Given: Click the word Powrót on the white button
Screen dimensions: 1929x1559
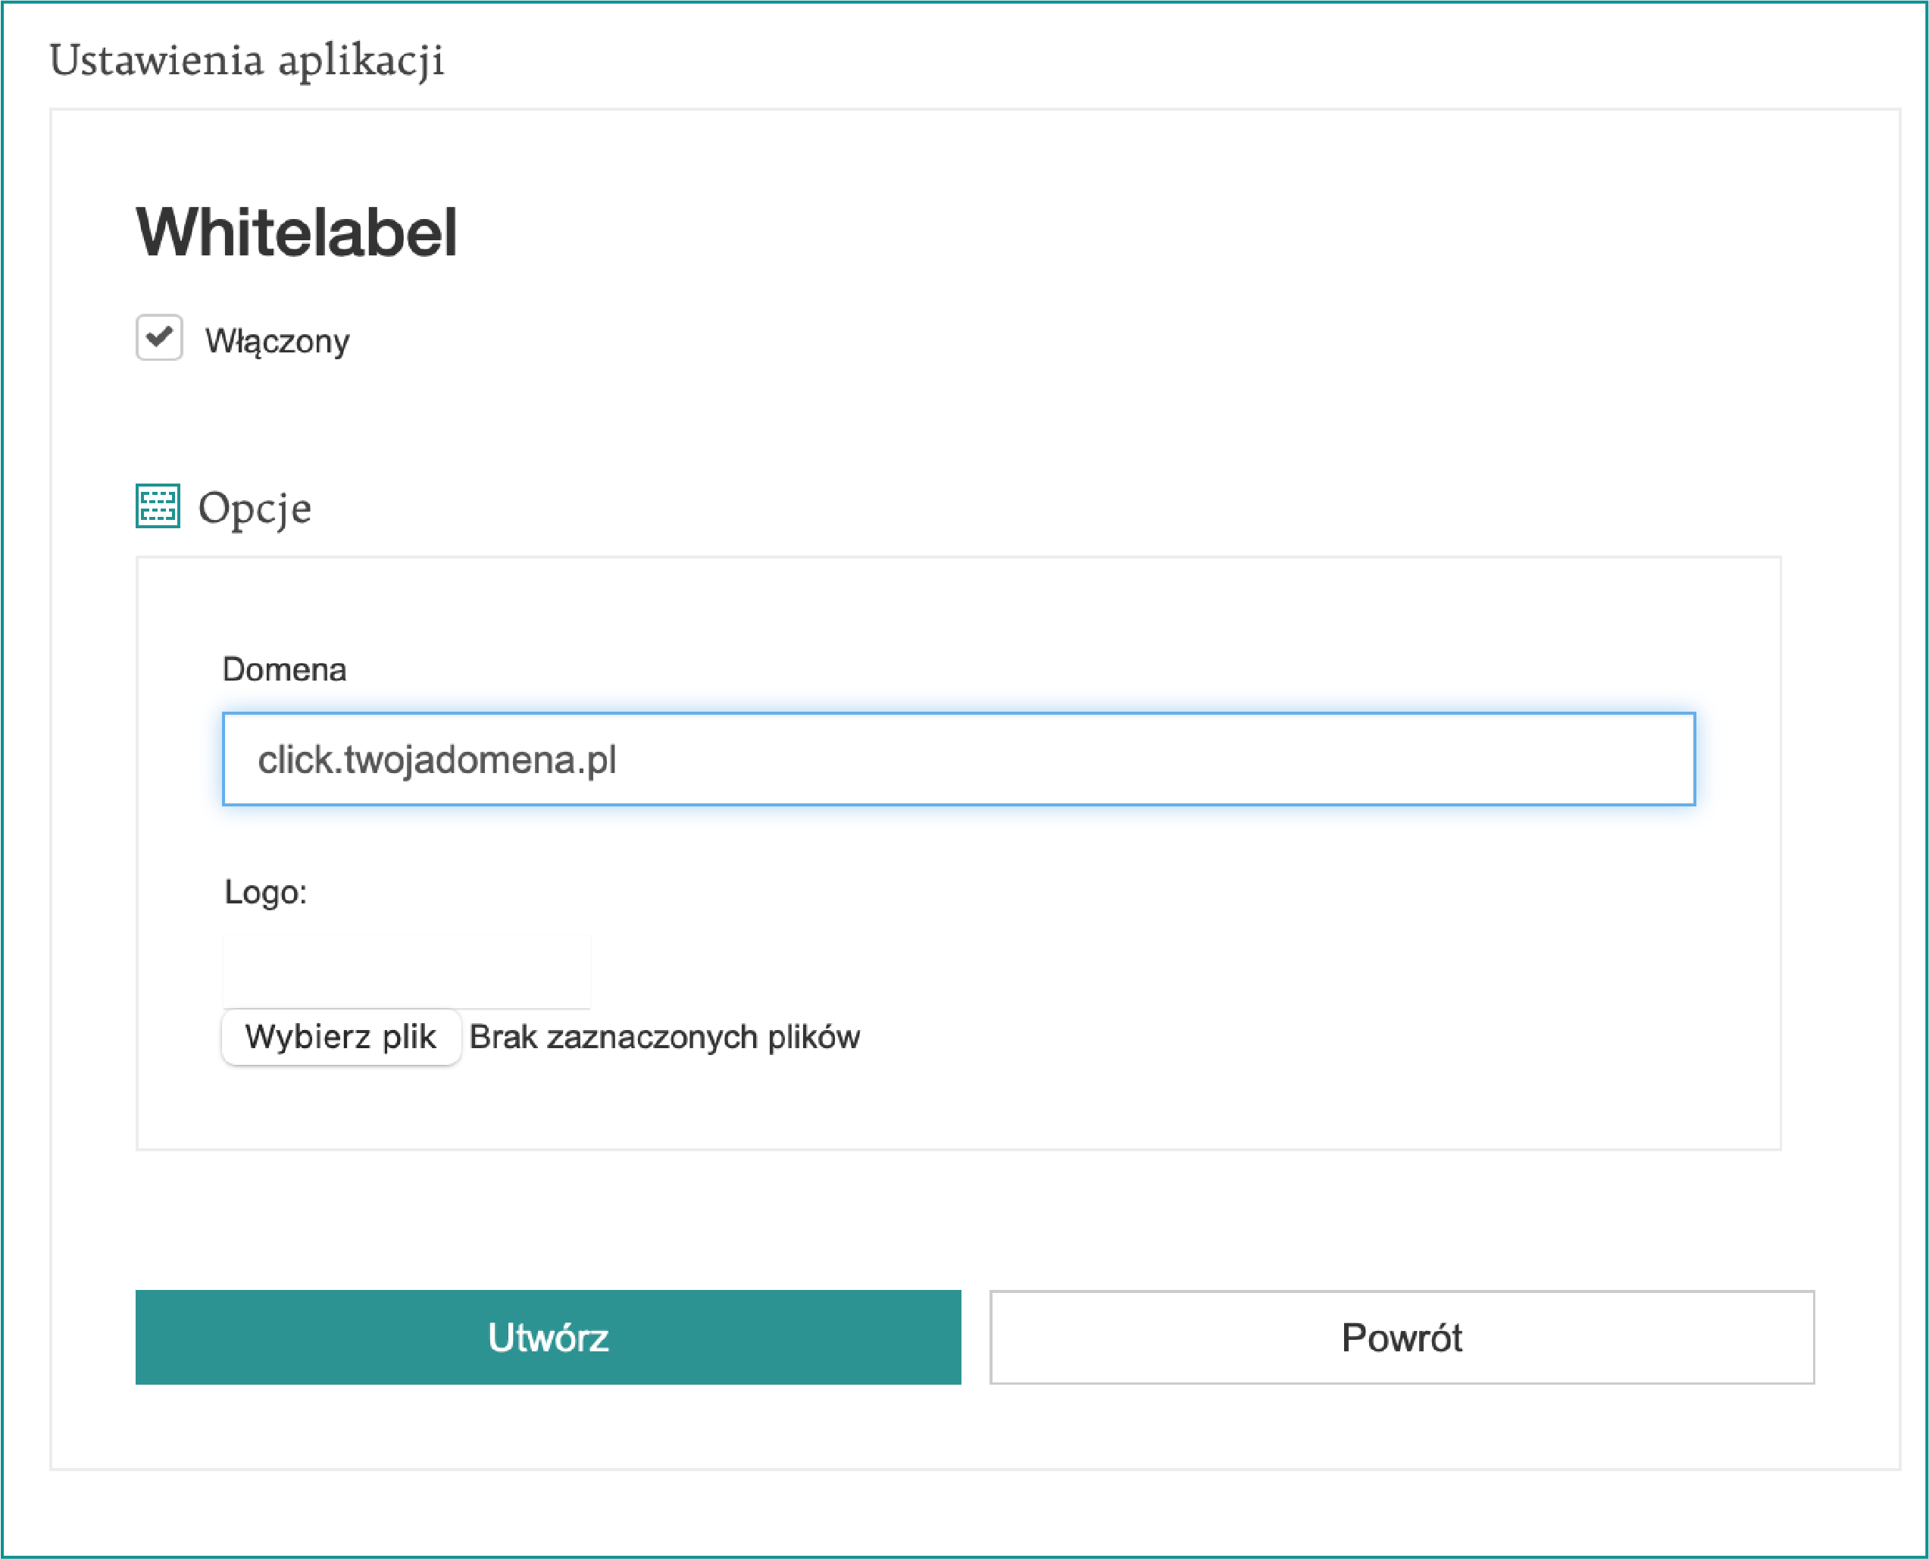Looking at the screenshot, I should click(x=1401, y=1337).
